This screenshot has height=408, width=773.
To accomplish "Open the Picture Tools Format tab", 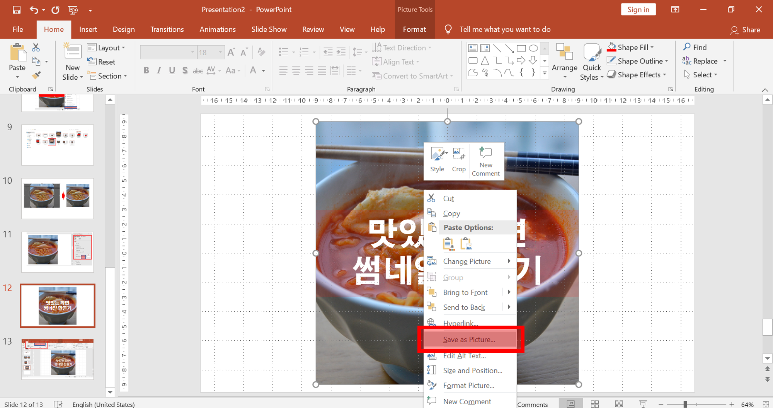I will 414,29.
